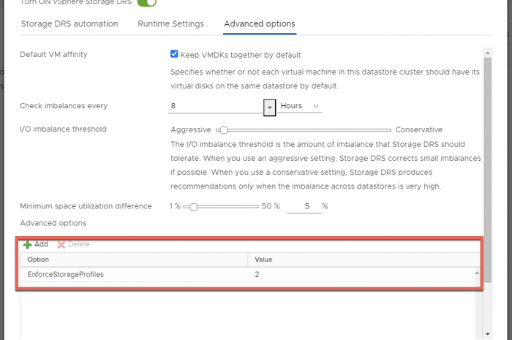
Task: Click the options table scroll-up arrow
Action: coord(477,273)
